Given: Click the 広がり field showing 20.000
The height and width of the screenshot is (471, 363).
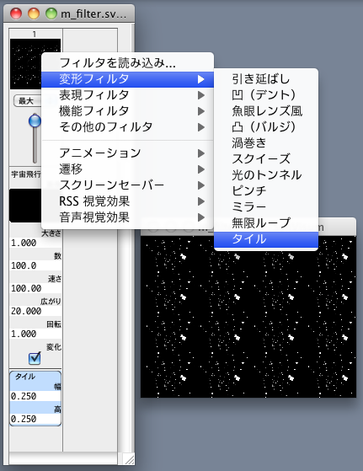Looking at the screenshot, I should tap(35, 311).
